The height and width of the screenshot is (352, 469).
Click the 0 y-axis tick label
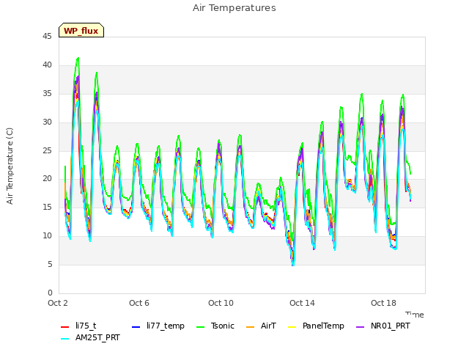coord(50,293)
